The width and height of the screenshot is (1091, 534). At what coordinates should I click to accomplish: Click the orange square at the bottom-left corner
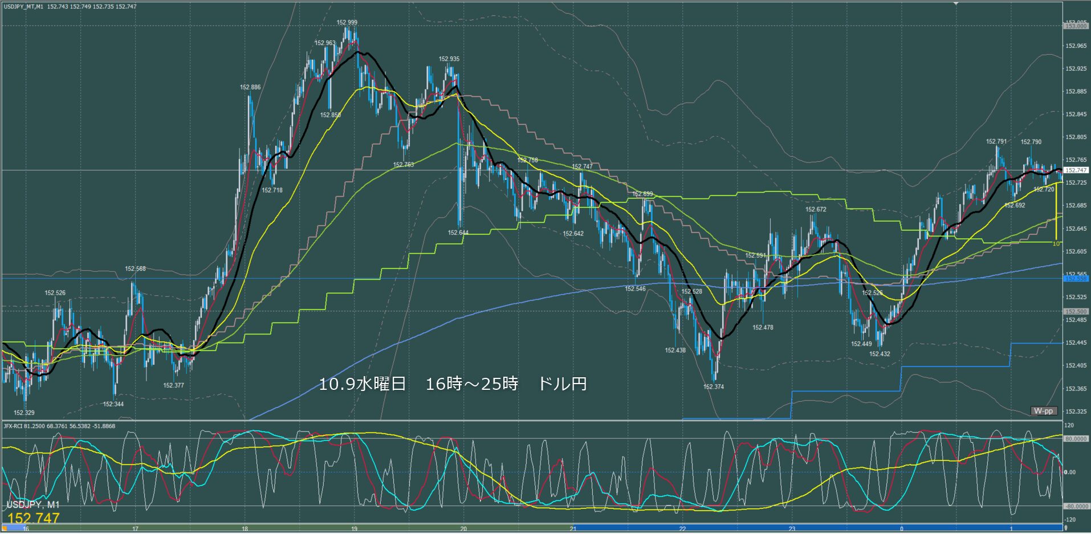click(5, 528)
